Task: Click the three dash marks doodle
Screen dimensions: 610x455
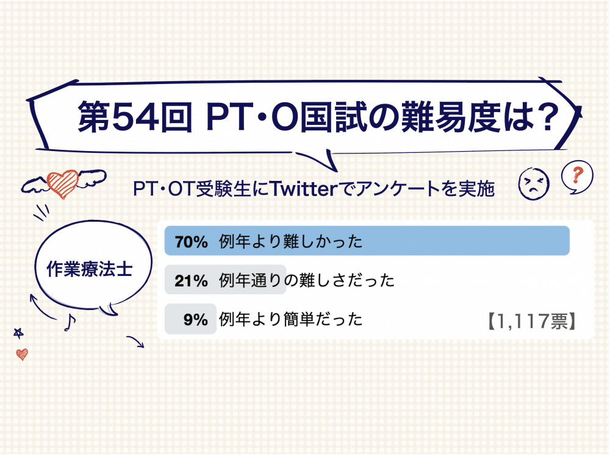Action: [41, 211]
